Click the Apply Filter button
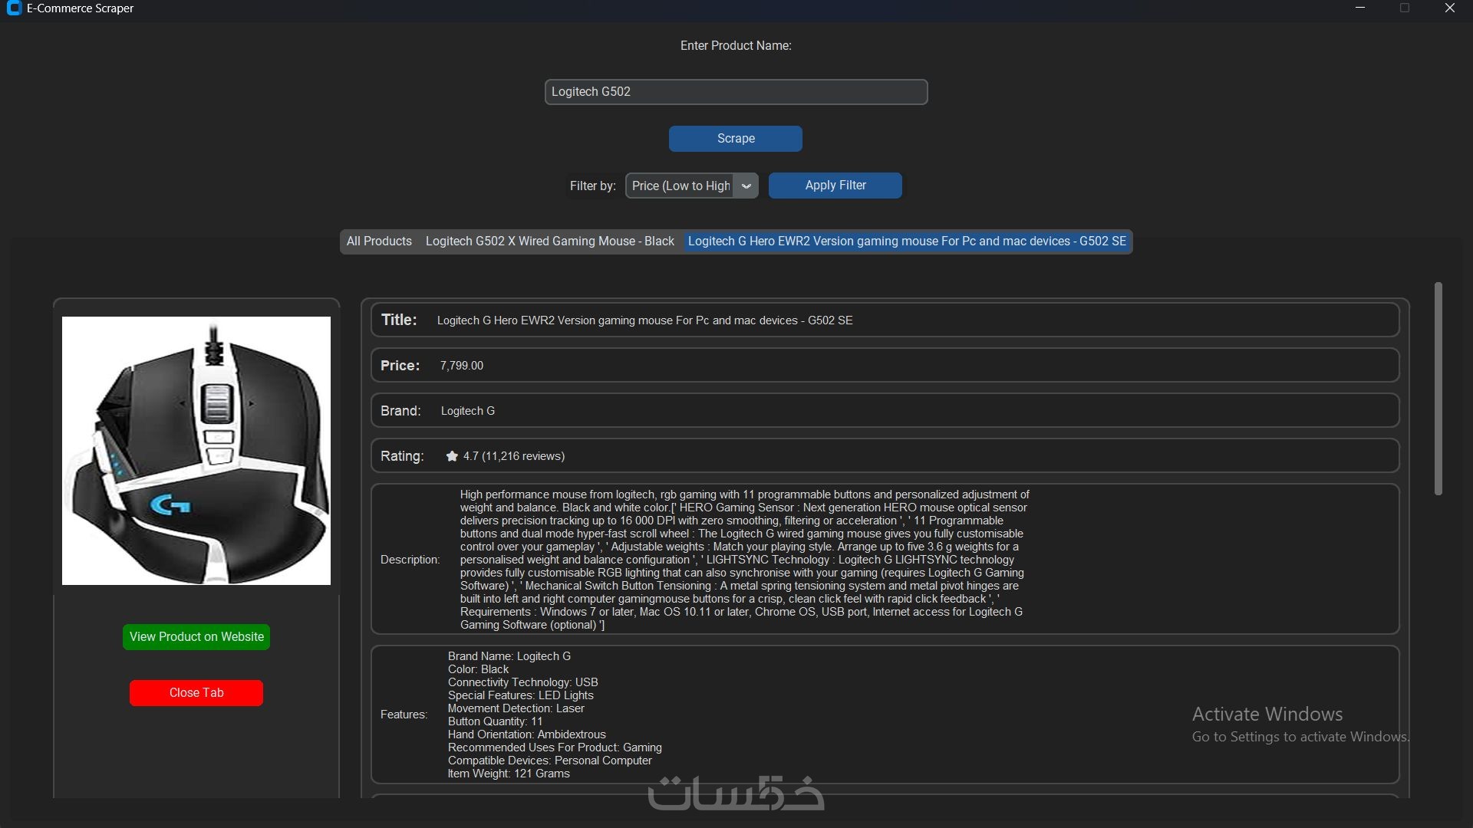Viewport: 1473px width, 828px height. point(835,186)
